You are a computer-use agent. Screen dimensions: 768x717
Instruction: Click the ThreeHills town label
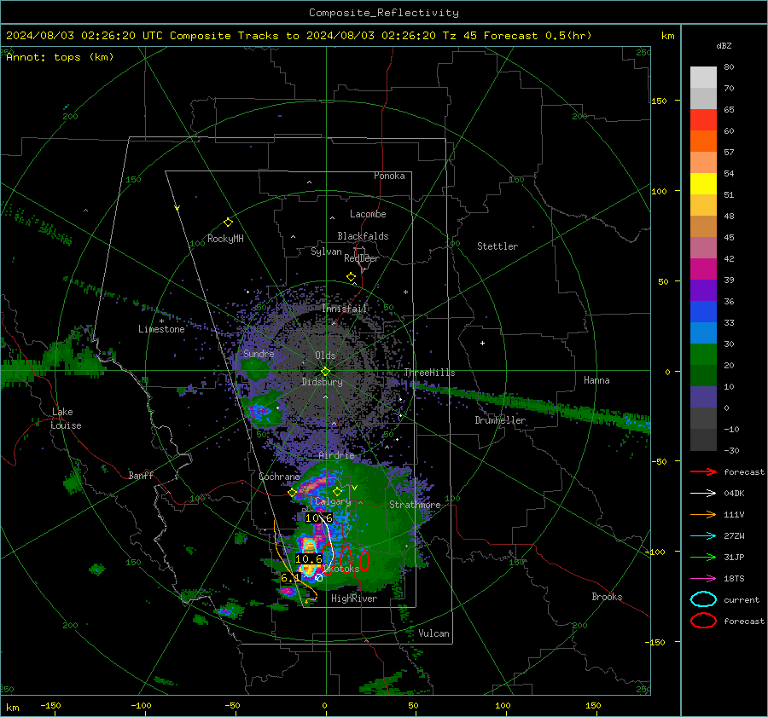pos(429,373)
